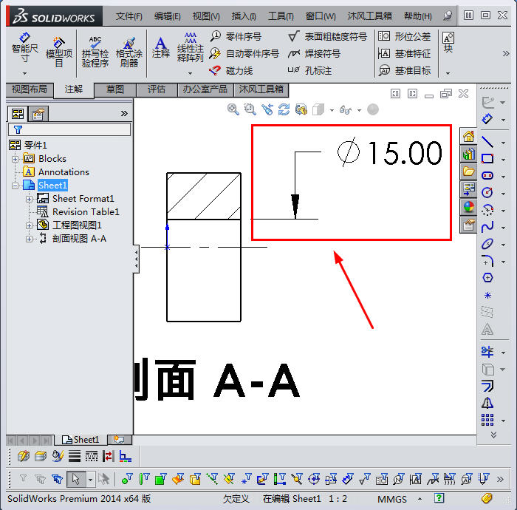Toggle the select arrow tool in bottom toolbar
This screenshot has width=517, height=510.
point(75,479)
